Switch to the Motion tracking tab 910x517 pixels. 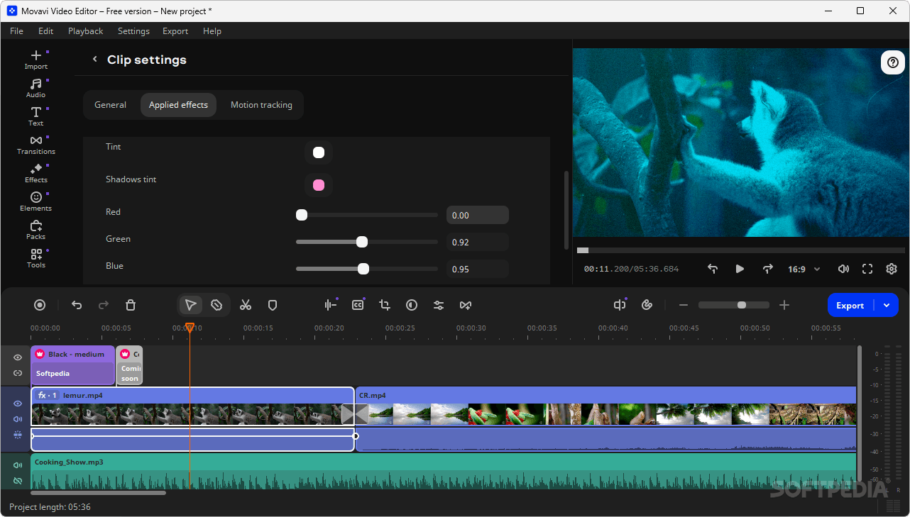(x=261, y=104)
